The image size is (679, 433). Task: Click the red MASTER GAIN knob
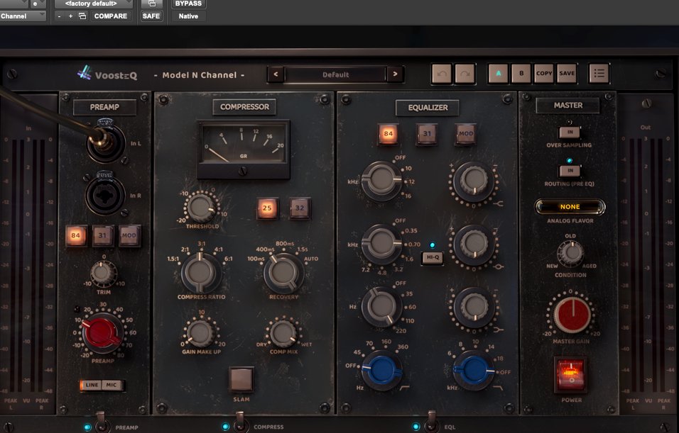(x=572, y=315)
